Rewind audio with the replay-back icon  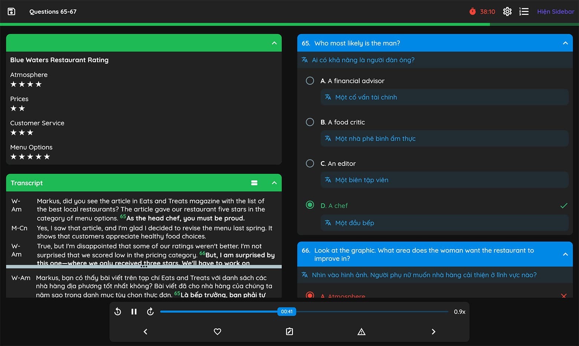pos(118,311)
